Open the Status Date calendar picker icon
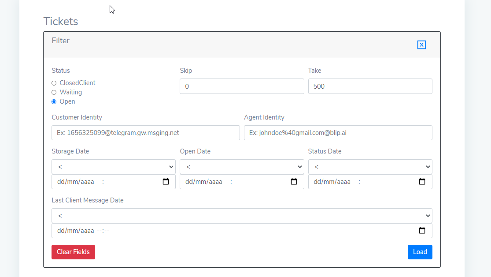 (x=422, y=182)
